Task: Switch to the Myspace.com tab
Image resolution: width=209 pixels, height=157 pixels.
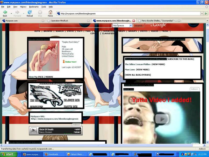Action: 23,21
